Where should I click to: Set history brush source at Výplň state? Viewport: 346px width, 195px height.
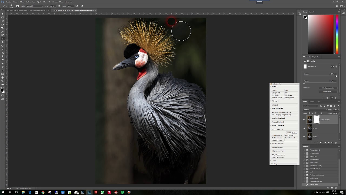click(x=304, y=172)
